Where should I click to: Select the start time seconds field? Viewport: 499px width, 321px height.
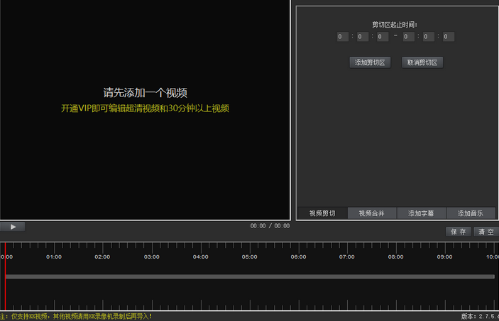pos(383,37)
